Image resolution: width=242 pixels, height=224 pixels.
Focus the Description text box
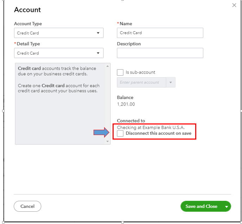pyautogui.click(x=160, y=53)
